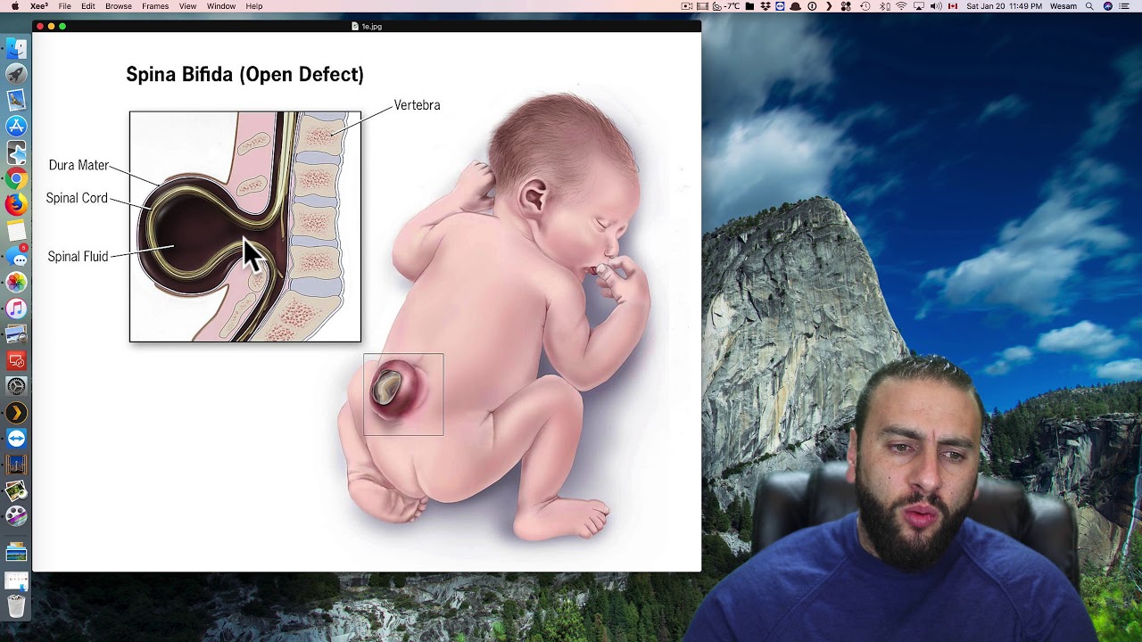This screenshot has height=642, width=1142.
Task: Activate Siri from the menu bar
Action: click(1108, 6)
